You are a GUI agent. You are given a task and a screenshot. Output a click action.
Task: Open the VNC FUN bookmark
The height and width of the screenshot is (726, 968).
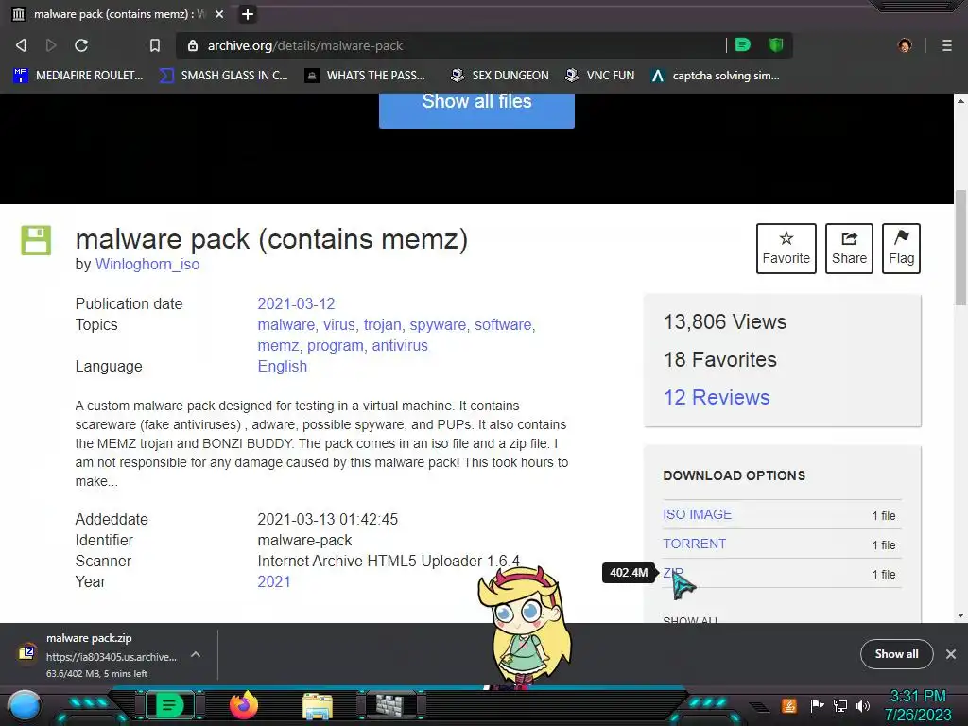click(600, 76)
